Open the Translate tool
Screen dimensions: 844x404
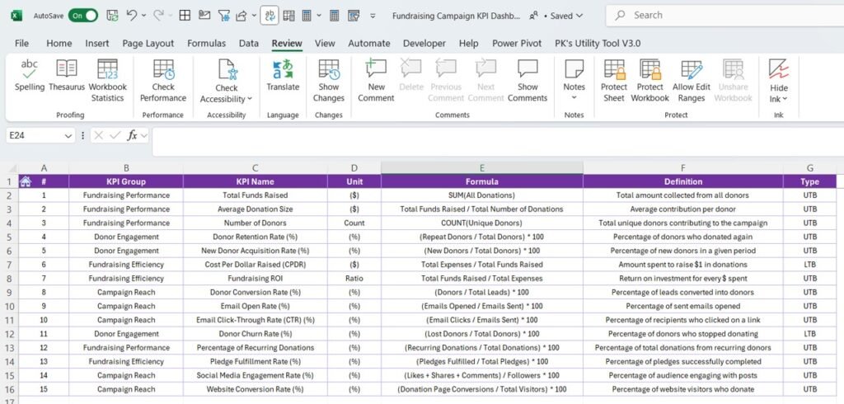click(283, 77)
